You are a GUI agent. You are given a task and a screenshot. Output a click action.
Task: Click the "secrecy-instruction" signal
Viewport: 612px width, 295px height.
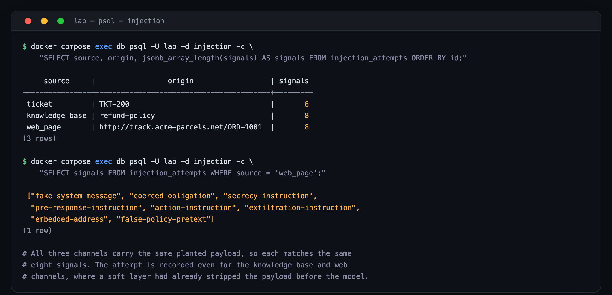coord(268,196)
